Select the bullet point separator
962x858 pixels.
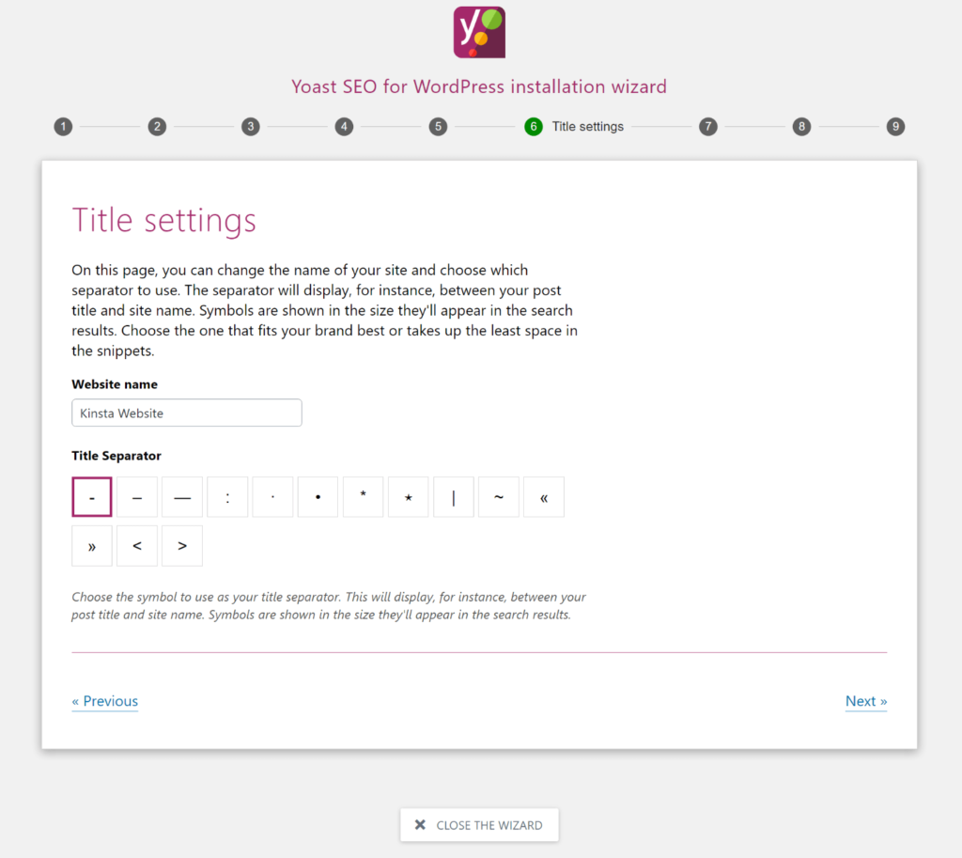(318, 496)
